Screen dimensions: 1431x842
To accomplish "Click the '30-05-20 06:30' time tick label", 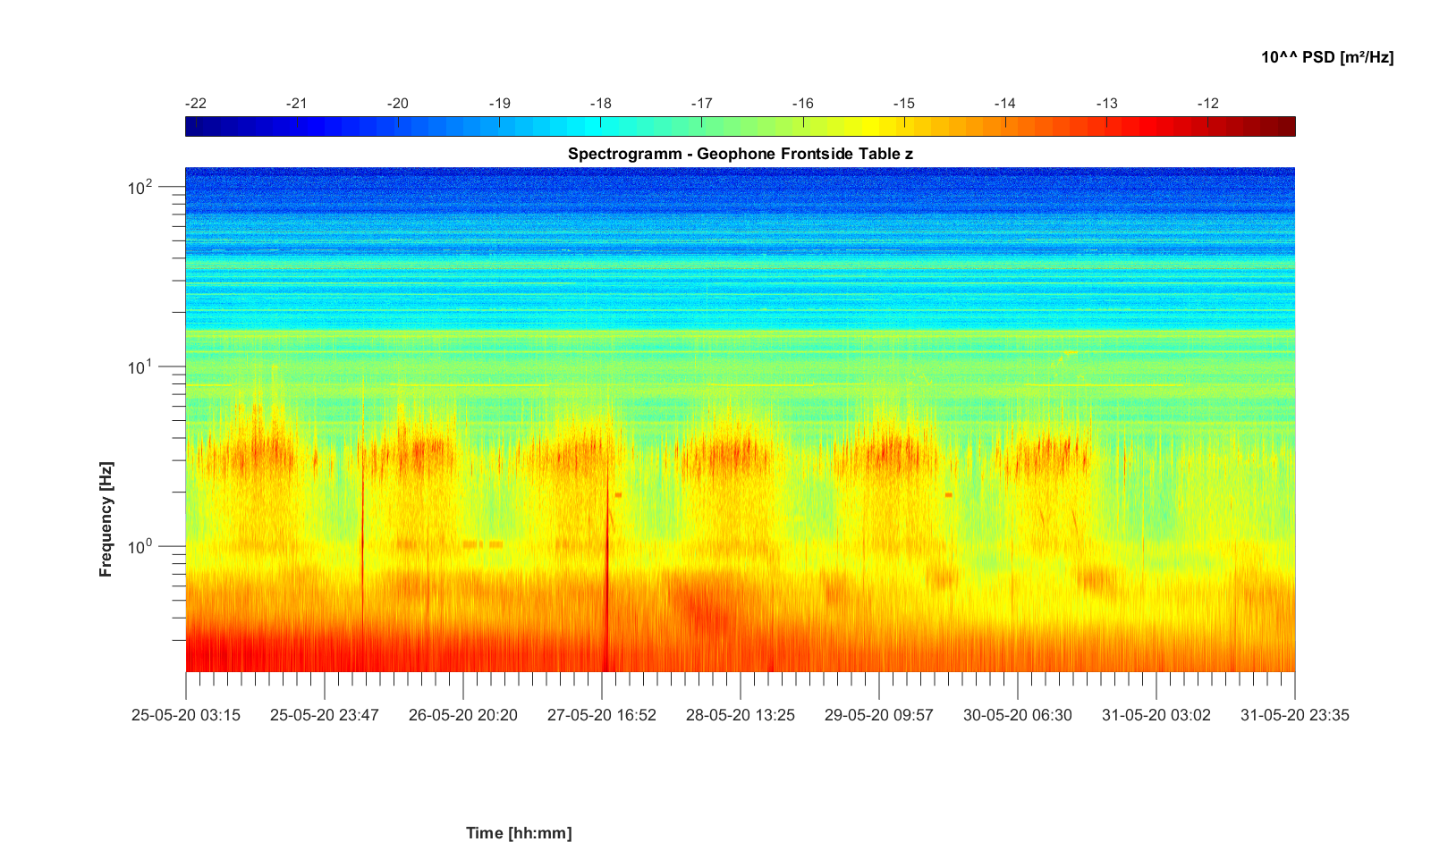I will (1017, 715).
